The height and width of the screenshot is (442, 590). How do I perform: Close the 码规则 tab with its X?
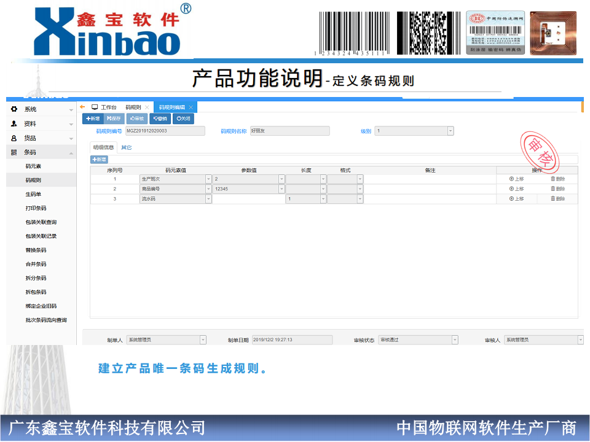point(147,107)
